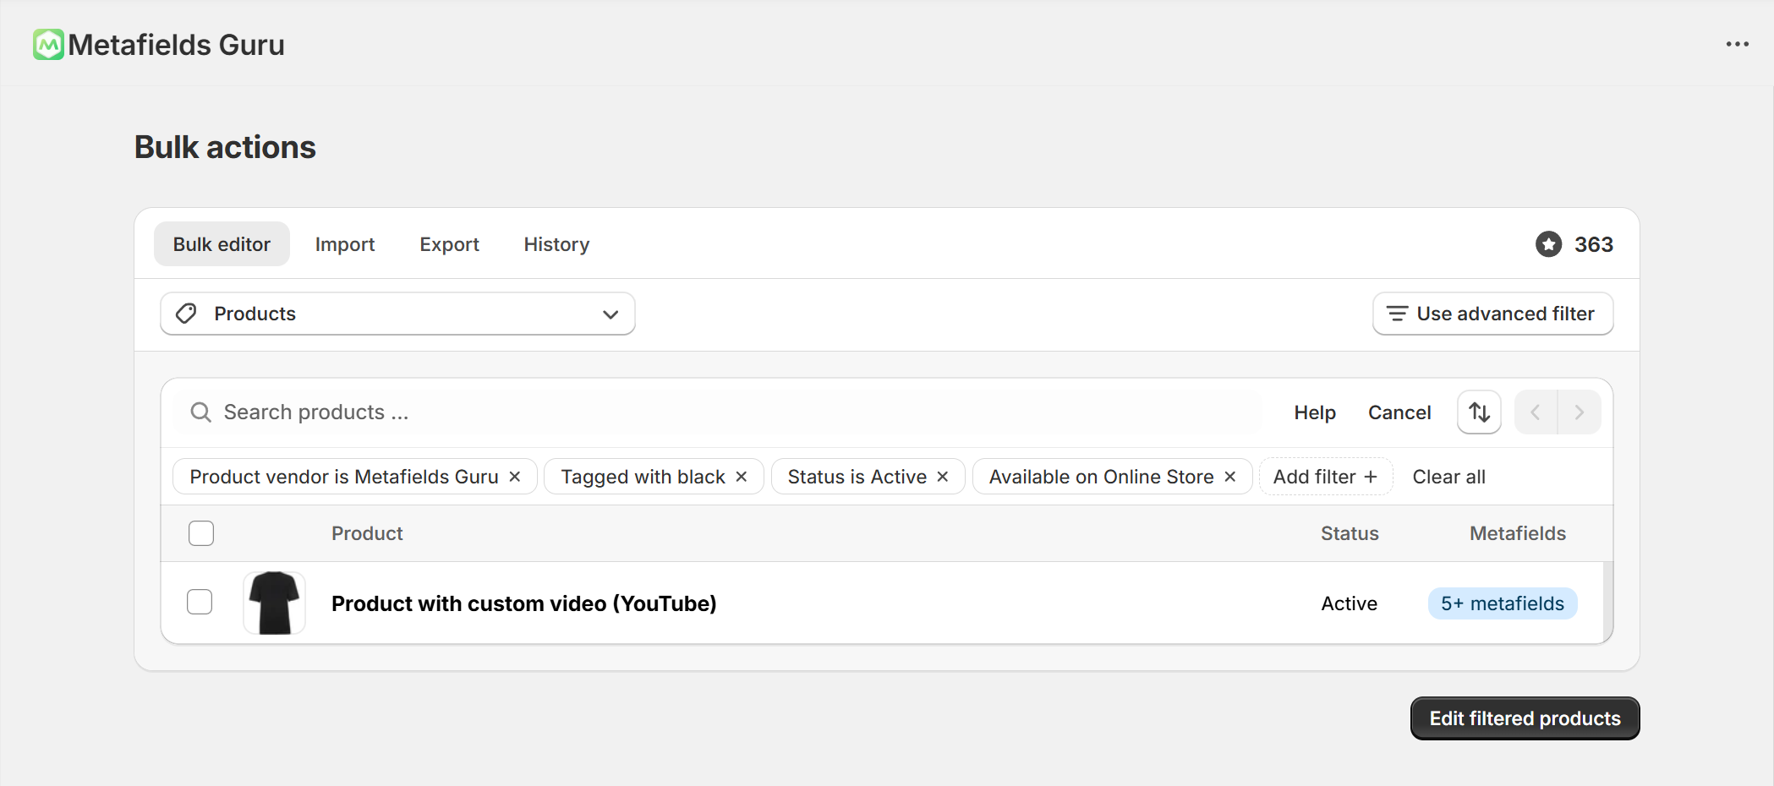Viewport: 1774px width, 786px height.
Task: Open the Add filter menu
Action: coord(1325,477)
